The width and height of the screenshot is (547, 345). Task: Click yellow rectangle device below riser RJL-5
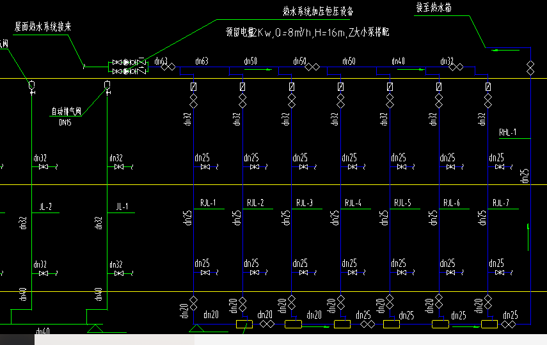(x=392, y=324)
